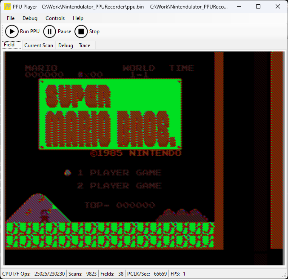Screen dimensions: 288x279
Task: Close the PPU Player window
Action: [277, 7]
